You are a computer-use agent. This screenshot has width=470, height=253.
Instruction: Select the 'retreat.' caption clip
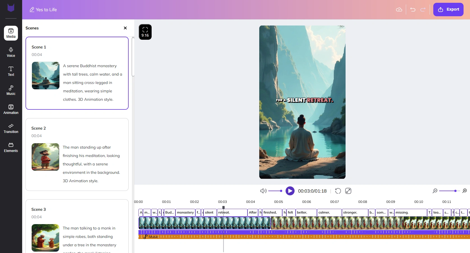(x=232, y=212)
